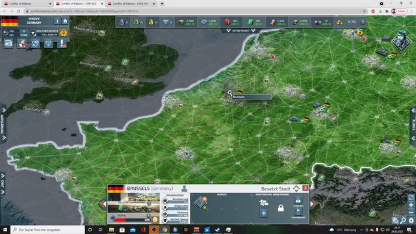Image resolution: width=416 pixels, height=234 pixels.
Task: Go to next city with right arrow
Action: point(314,204)
